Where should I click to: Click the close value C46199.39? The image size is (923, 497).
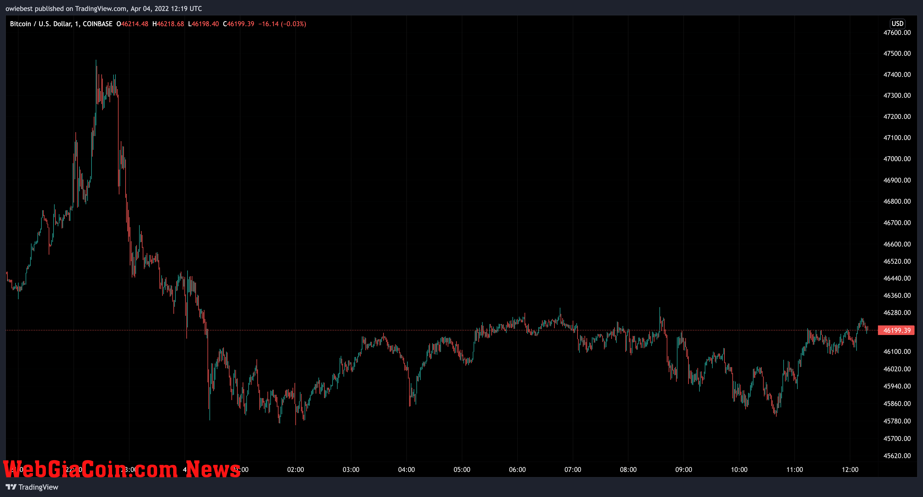(x=238, y=24)
